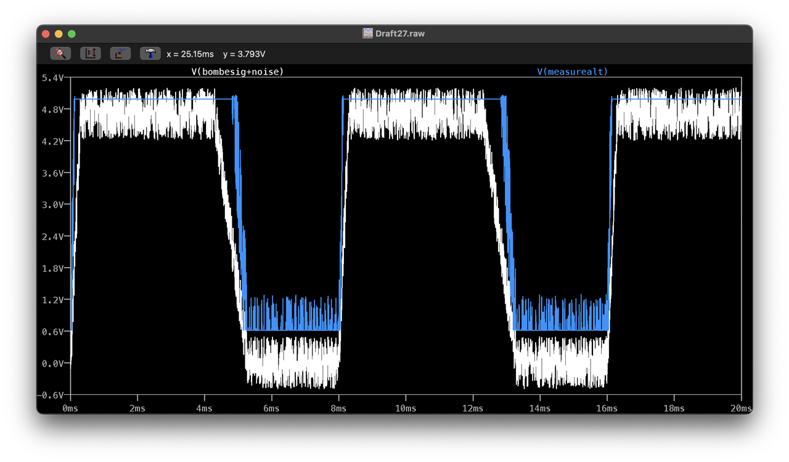
Task: Click the 20ms time axis label
Action: point(740,408)
